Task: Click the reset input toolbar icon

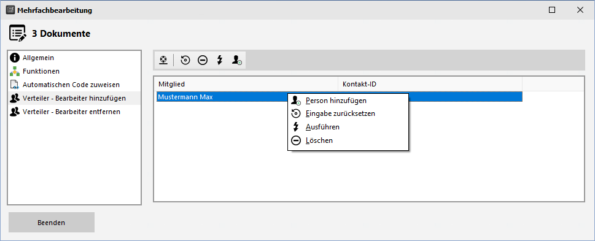Action: coord(185,60)
